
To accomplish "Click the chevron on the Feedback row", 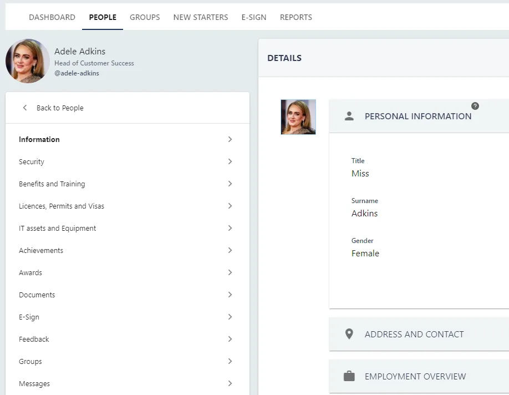I will click(230, 339).
